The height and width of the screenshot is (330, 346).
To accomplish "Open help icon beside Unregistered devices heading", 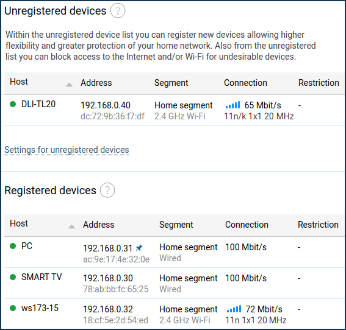I will tap(118, 10).
